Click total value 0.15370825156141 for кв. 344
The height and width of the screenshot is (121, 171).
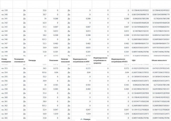click(162, 31)
